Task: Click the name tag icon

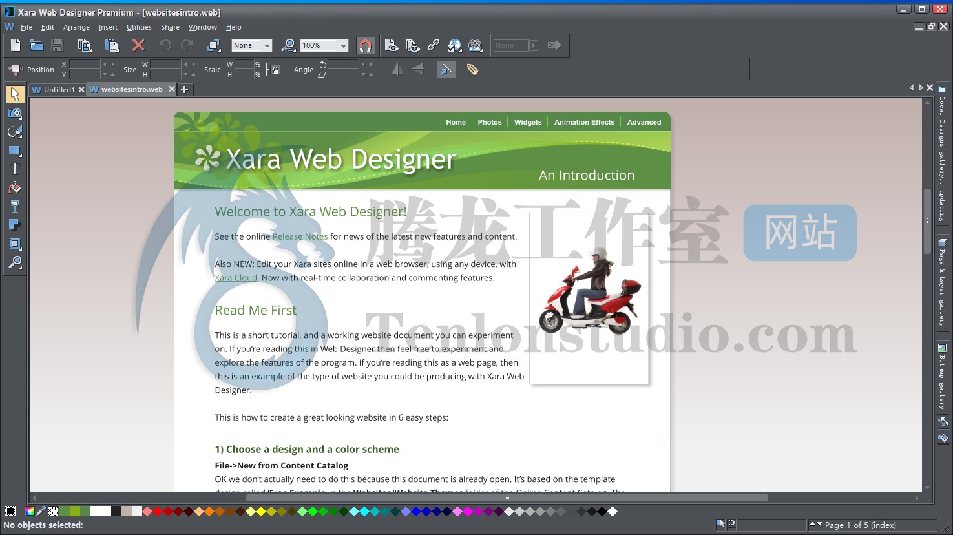Action: point(472,69)
